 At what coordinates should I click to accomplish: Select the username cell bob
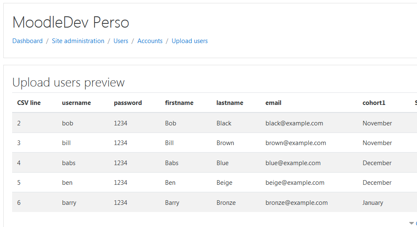point(67,123)
